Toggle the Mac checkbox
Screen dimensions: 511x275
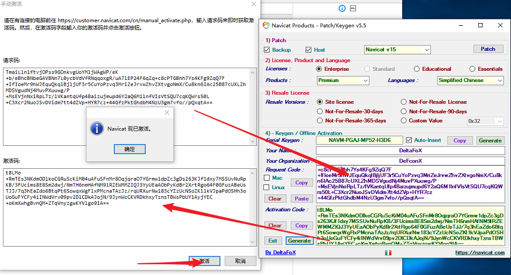coord(266,177)
